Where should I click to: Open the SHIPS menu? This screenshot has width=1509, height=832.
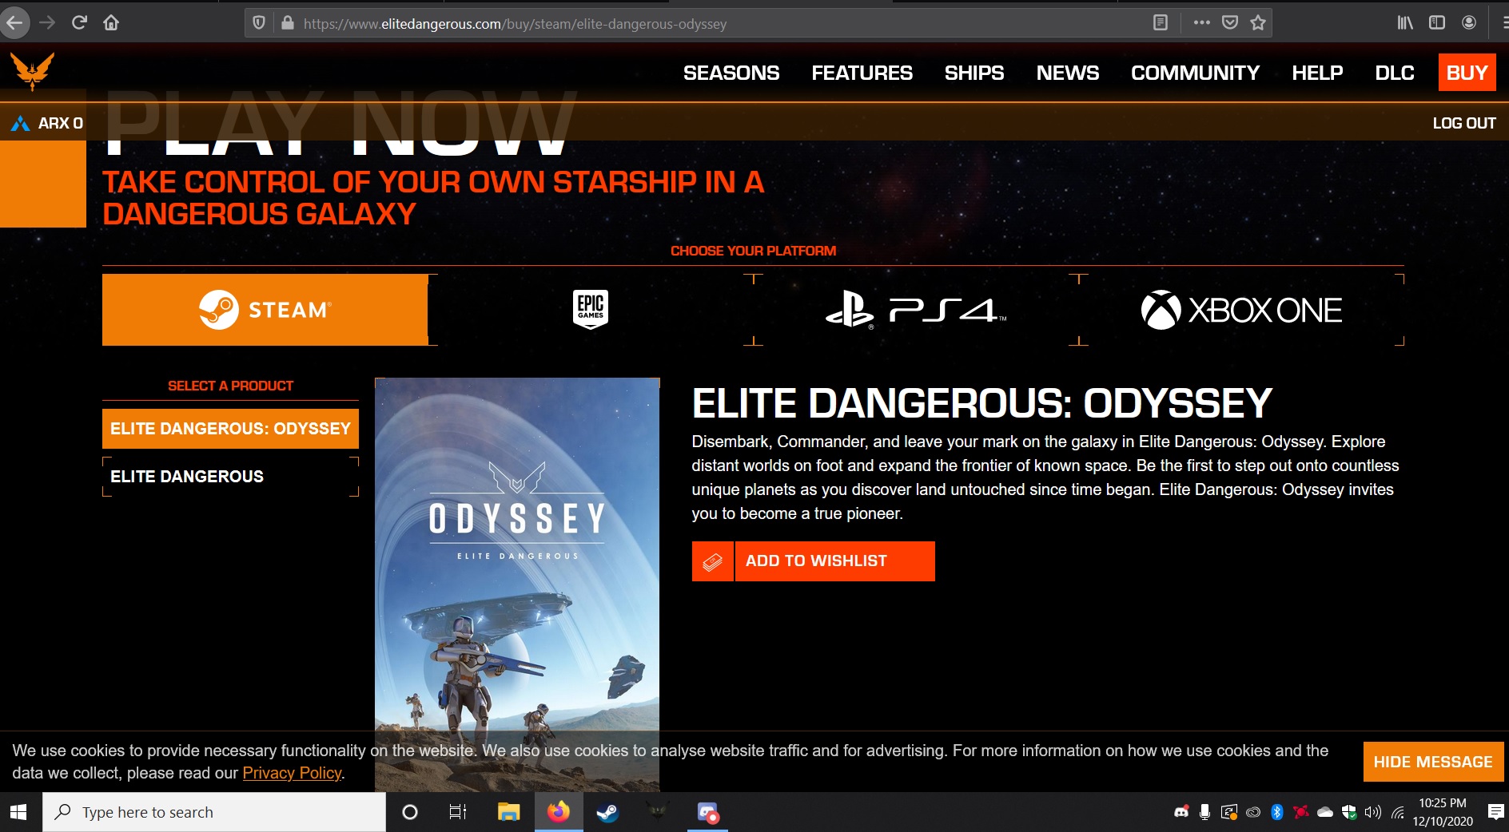click(x=974, y=73)
